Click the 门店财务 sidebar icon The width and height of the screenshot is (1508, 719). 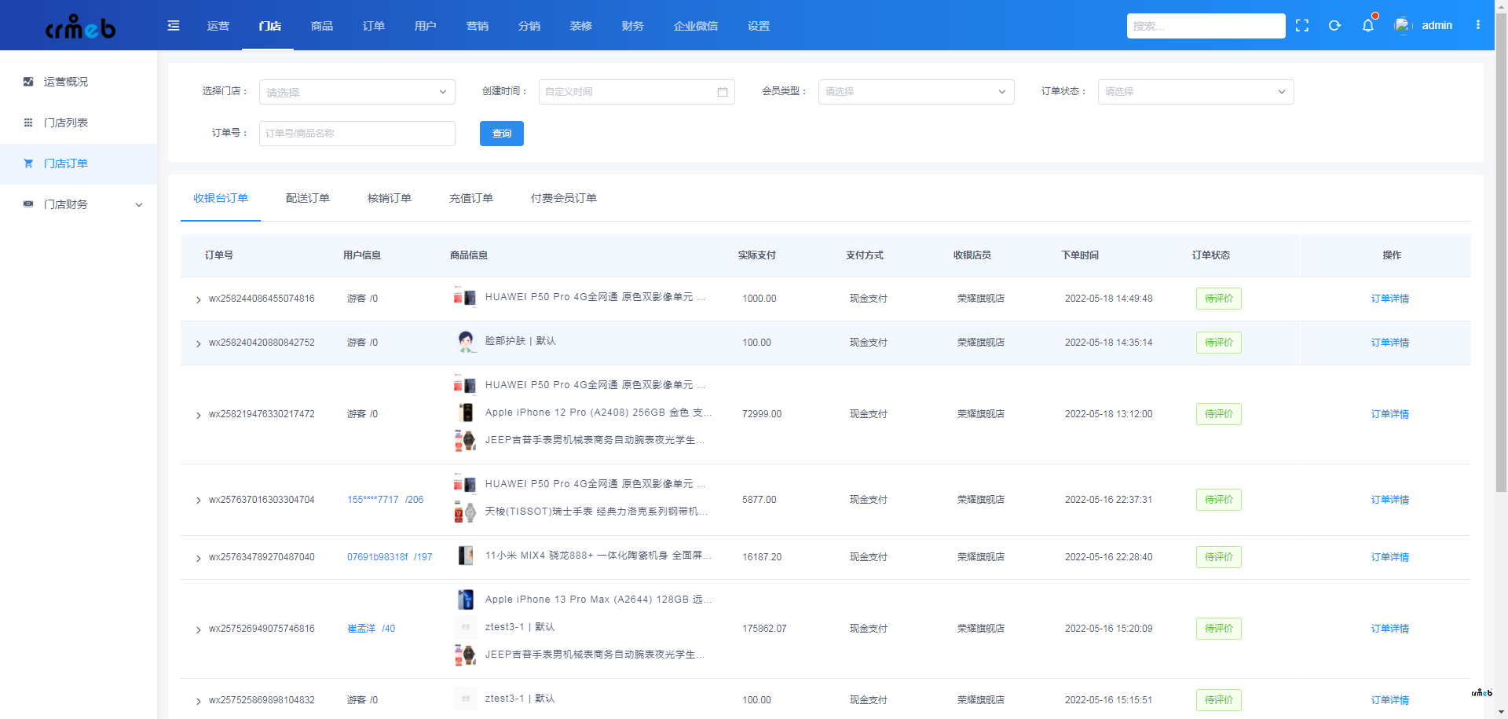tap(28, 204)
